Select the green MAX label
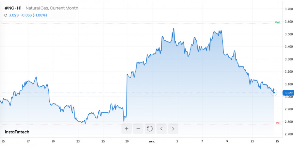 278,22
